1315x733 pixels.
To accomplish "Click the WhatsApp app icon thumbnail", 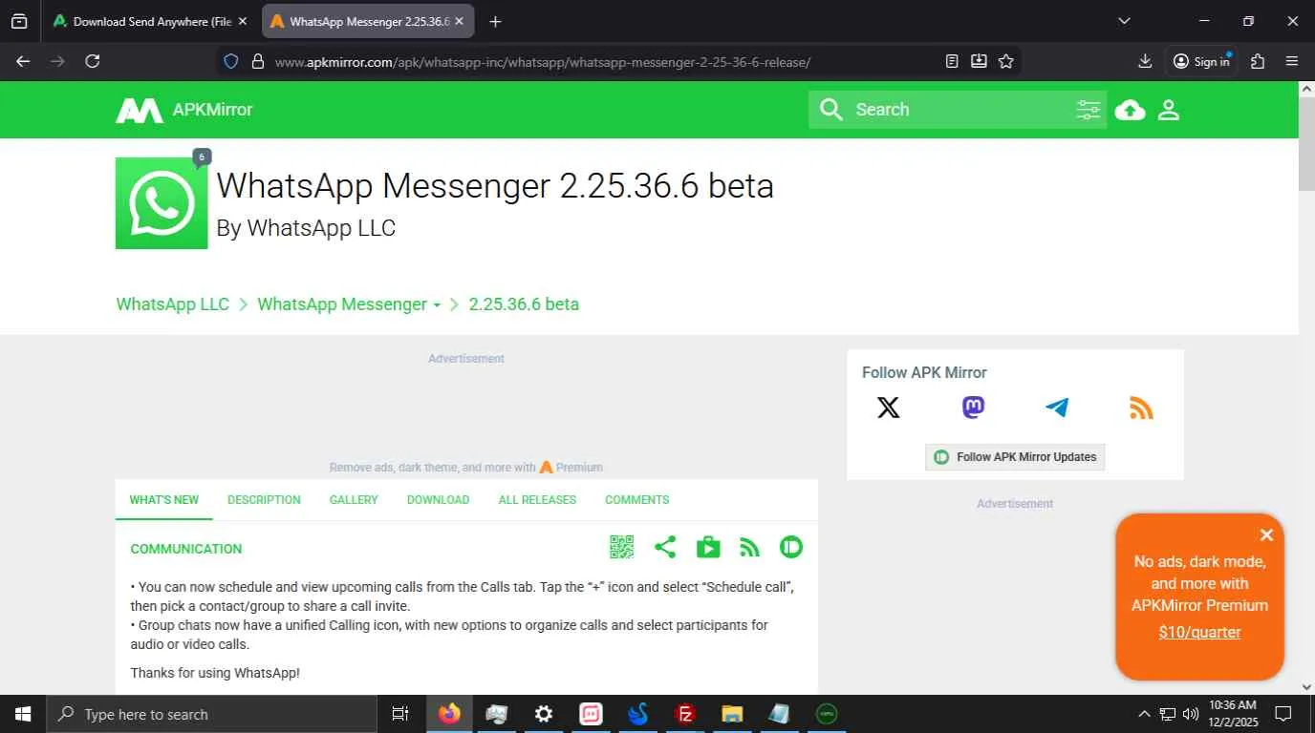I will click(162, 203).
